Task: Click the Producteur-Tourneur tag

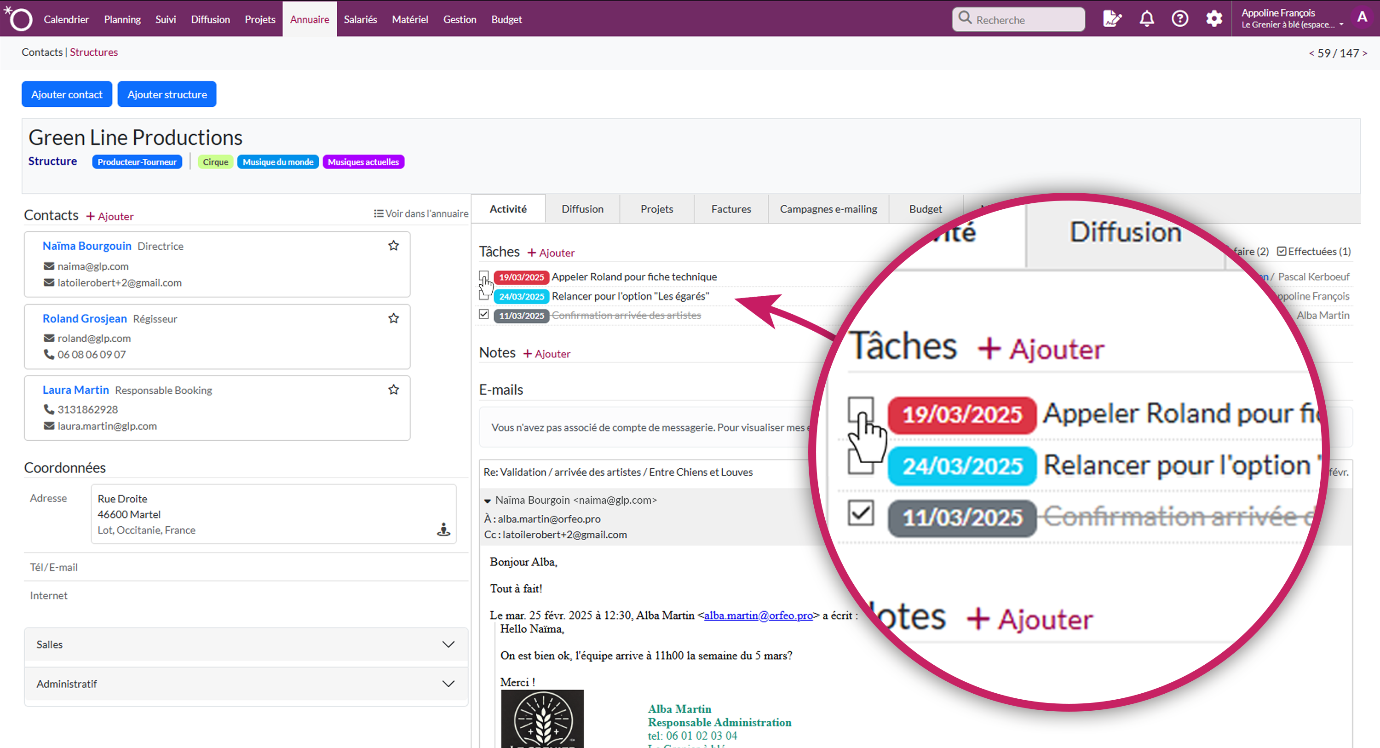Action: (137, 162)
